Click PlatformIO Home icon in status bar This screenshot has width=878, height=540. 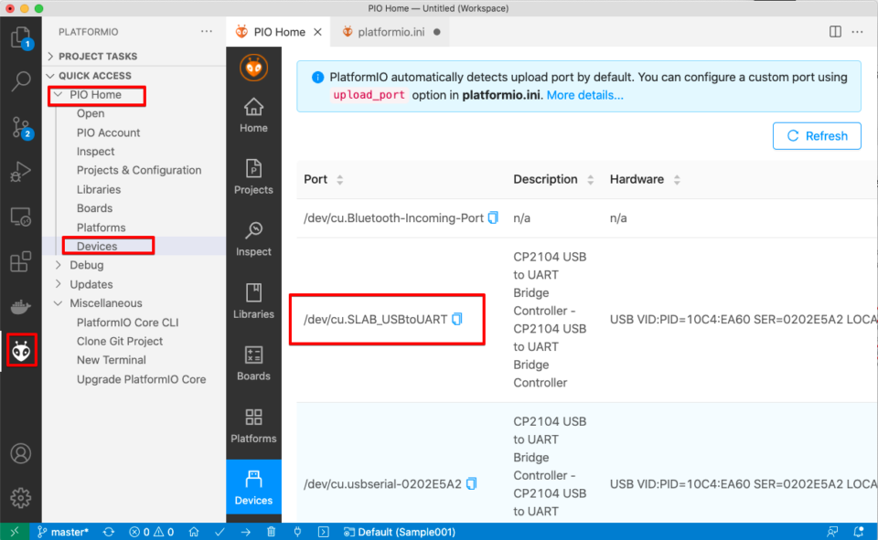(x=194, y=532)
